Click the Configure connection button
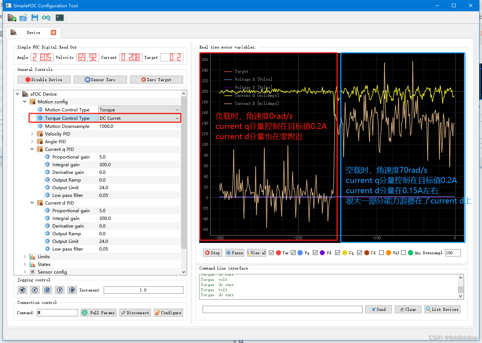This screenshot has width=482, height=343. [x=168, y=313]
